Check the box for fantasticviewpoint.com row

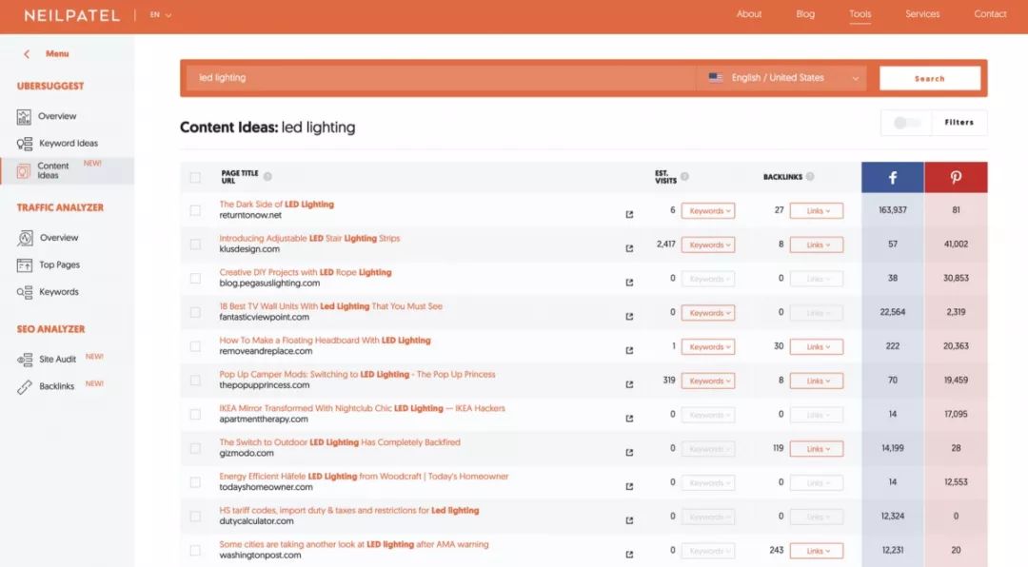(195, 313)
